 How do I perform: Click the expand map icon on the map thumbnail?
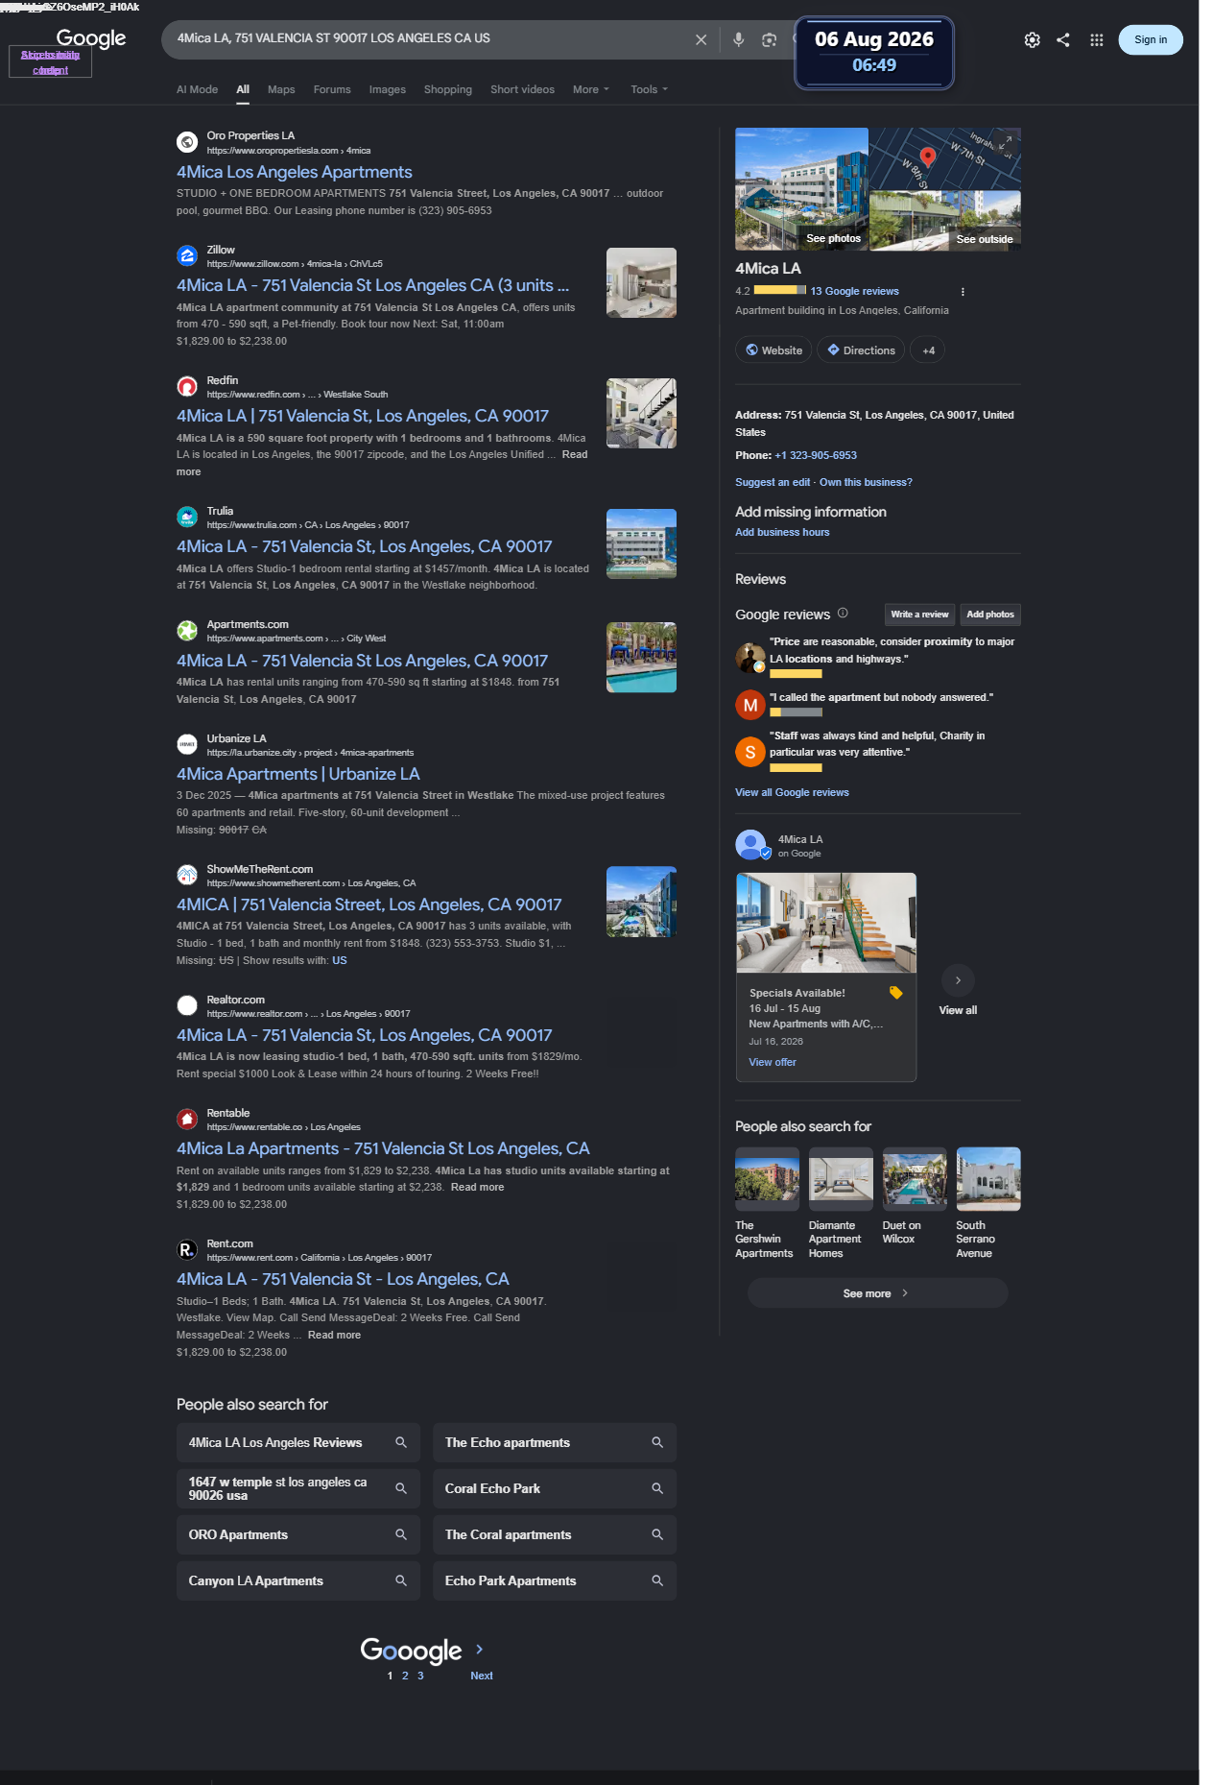point(1006,142)
